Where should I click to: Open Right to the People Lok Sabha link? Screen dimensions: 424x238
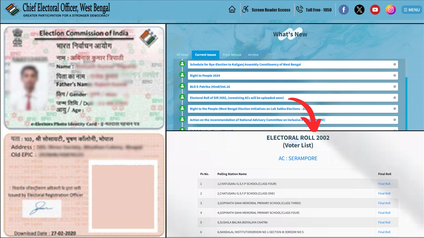tap(247, 109)
